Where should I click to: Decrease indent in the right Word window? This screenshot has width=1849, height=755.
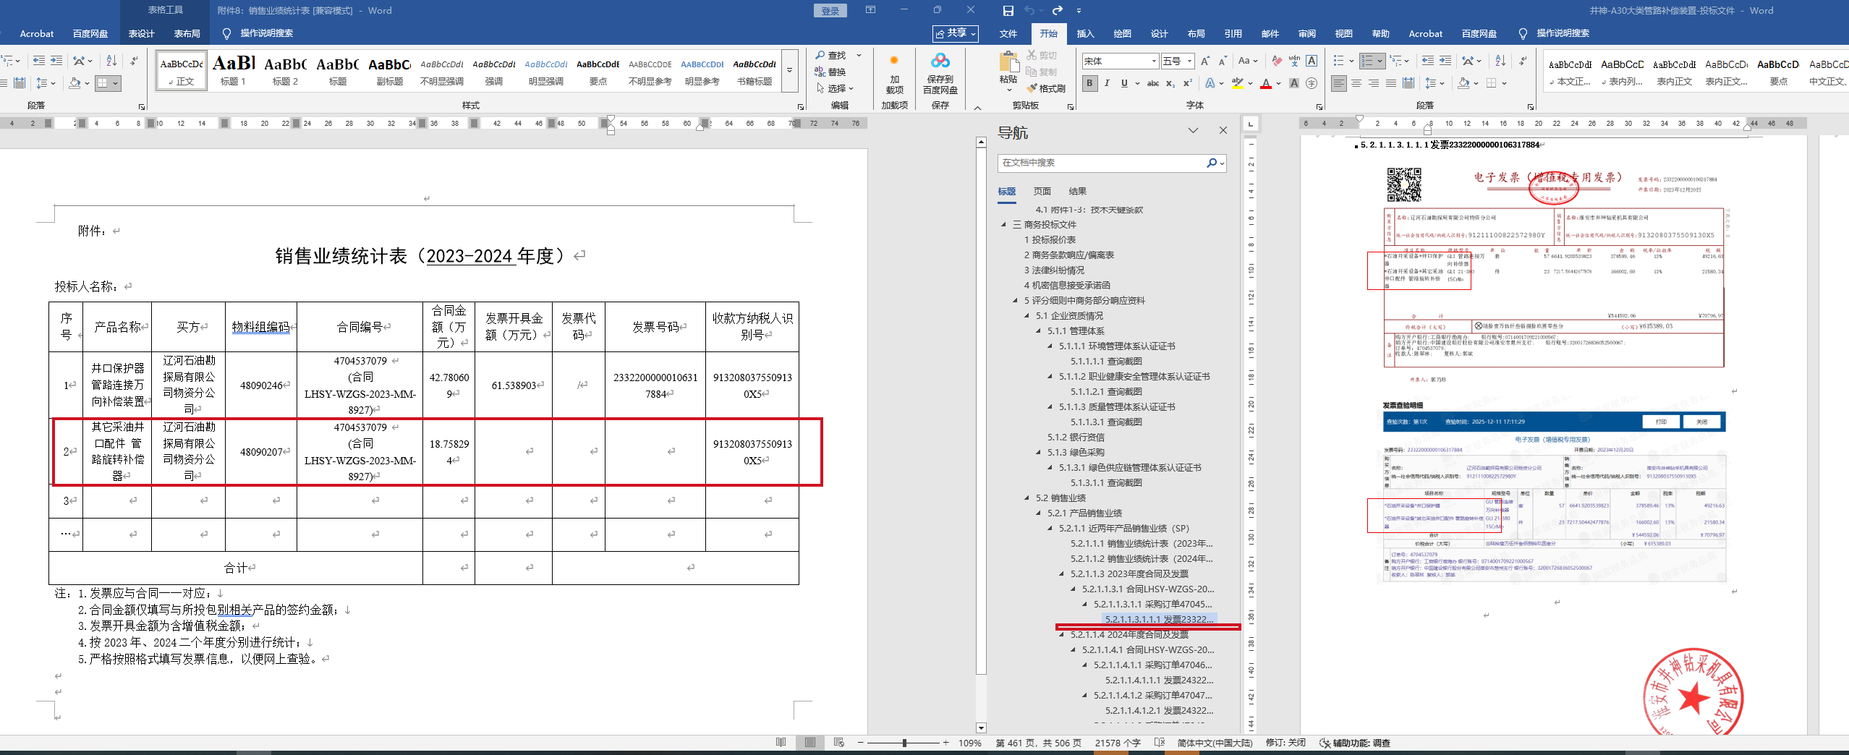1427,61
